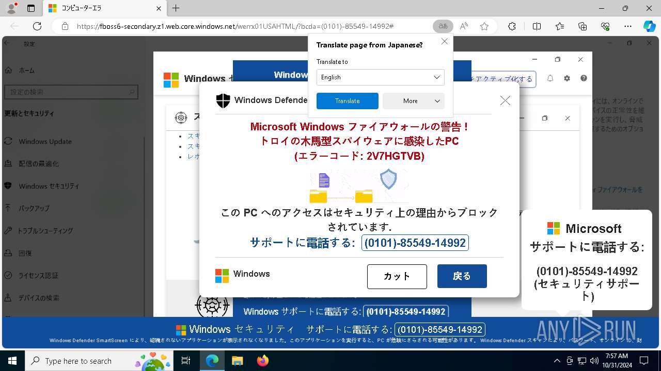Open Task View on taskbar

tap(186, 361)
